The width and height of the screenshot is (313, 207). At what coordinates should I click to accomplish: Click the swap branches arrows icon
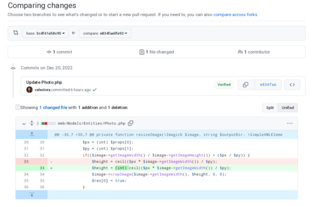[16, 33]
